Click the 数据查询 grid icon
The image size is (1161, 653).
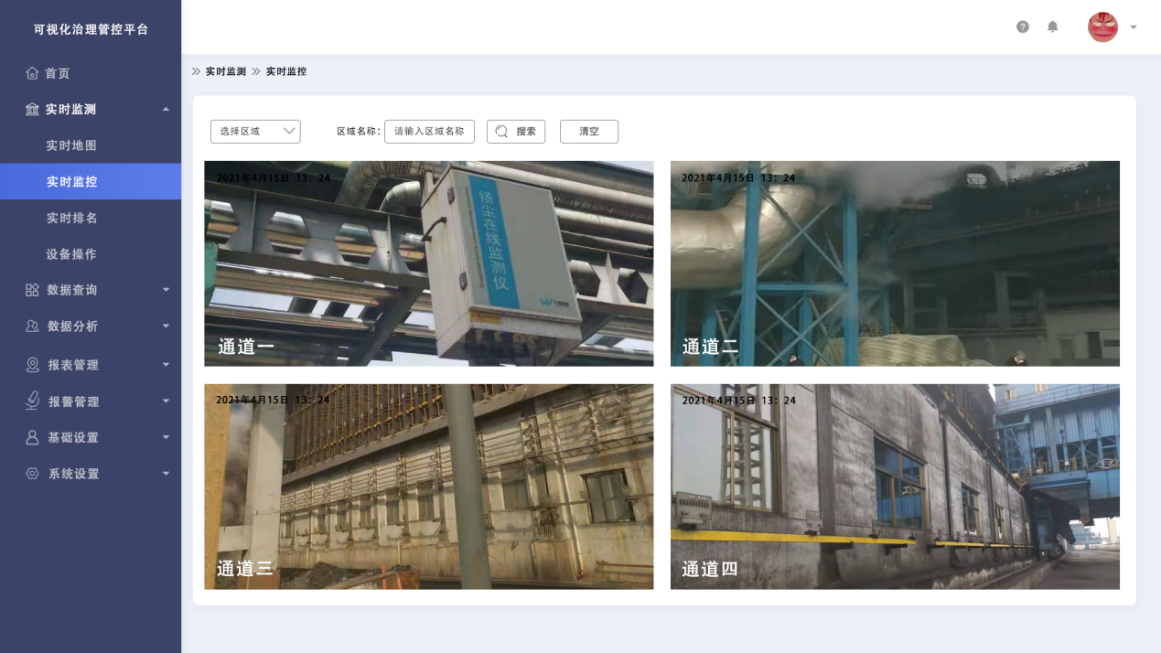click(x=32, y=290)
